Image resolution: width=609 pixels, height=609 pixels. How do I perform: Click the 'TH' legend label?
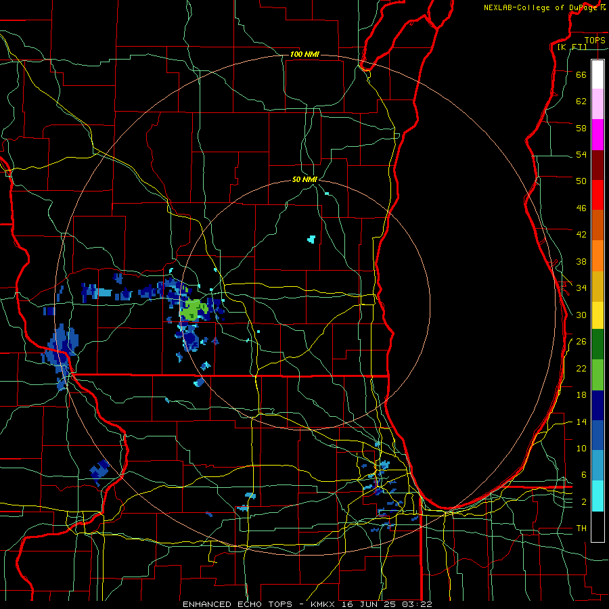click(x=581, y=528)
